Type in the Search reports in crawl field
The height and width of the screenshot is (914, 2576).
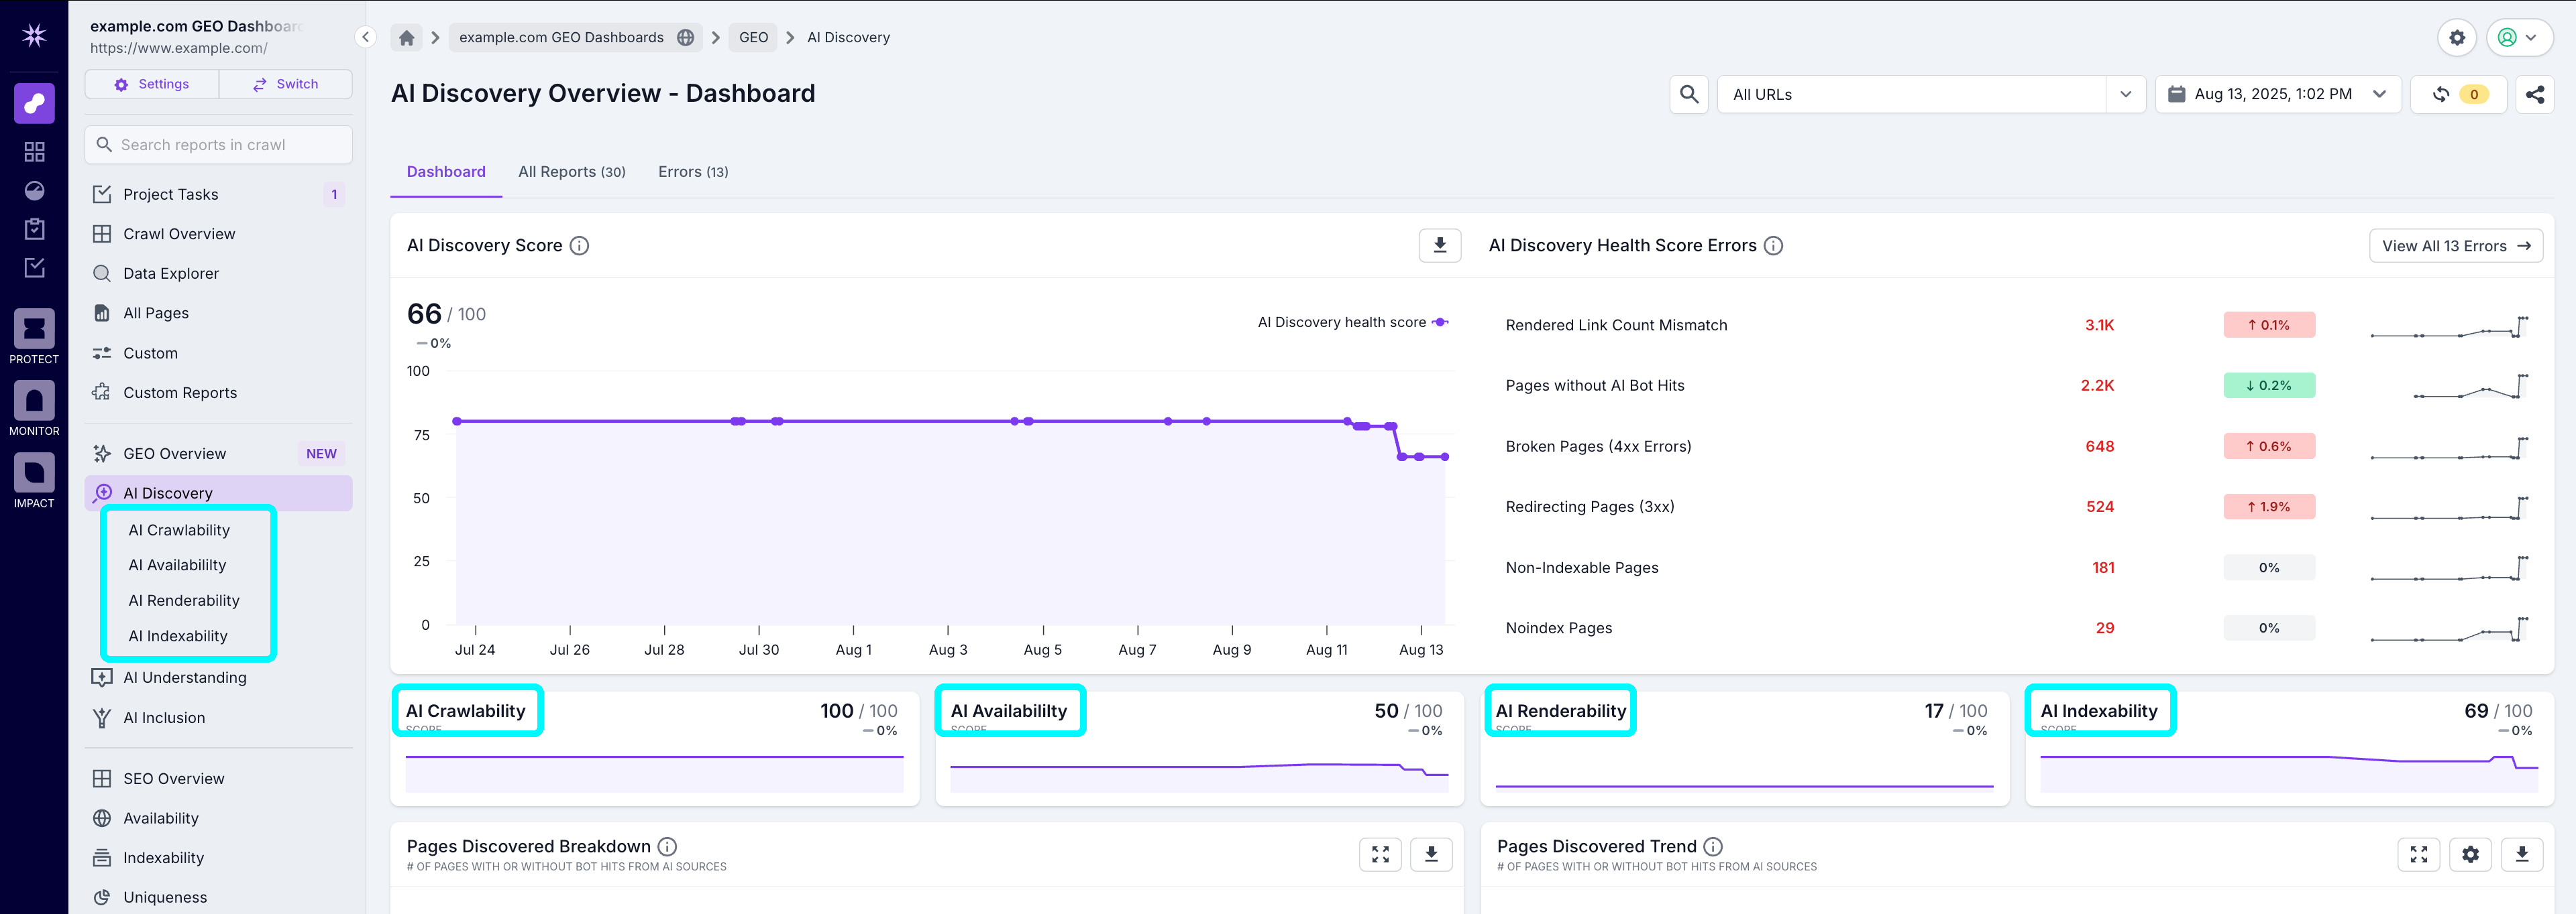[218, 144]
